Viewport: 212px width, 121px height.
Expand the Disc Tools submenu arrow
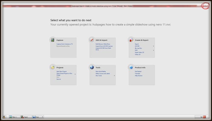point(114,76)
